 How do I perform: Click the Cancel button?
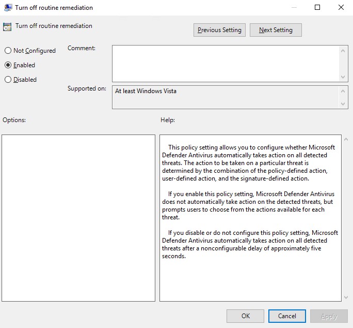click(287, 316)
